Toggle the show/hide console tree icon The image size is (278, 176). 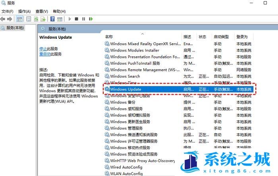19,19
